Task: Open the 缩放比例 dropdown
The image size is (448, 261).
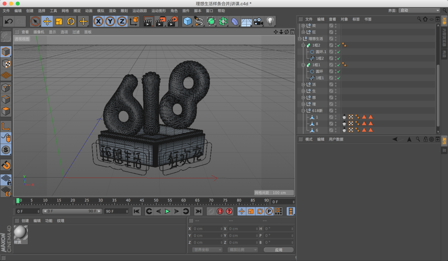Action: tap(242, 249)
